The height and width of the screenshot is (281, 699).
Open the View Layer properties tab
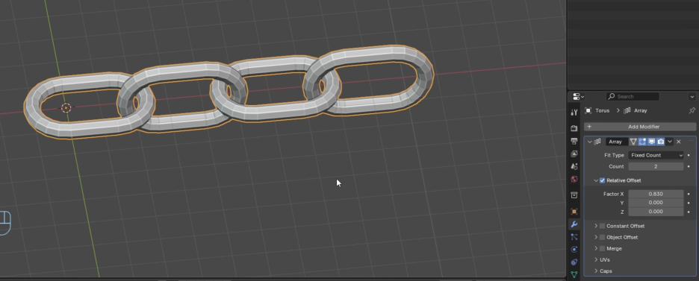coord(574,154)
